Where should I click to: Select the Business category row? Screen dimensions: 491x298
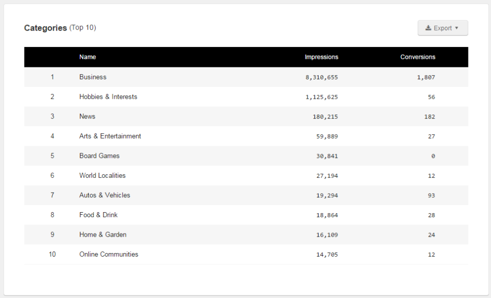pos(93,77)
